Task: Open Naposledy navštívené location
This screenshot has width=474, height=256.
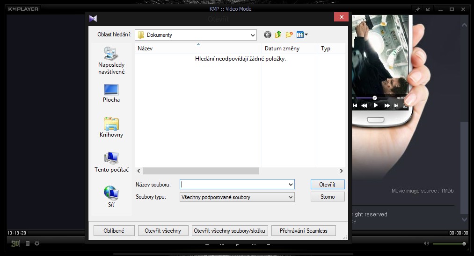Action: [111, 61]
